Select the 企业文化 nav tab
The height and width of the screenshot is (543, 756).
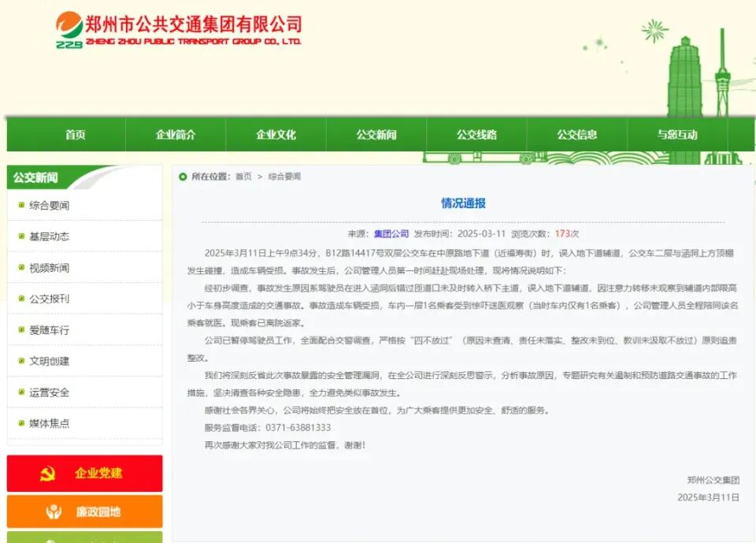pos(276,134)
